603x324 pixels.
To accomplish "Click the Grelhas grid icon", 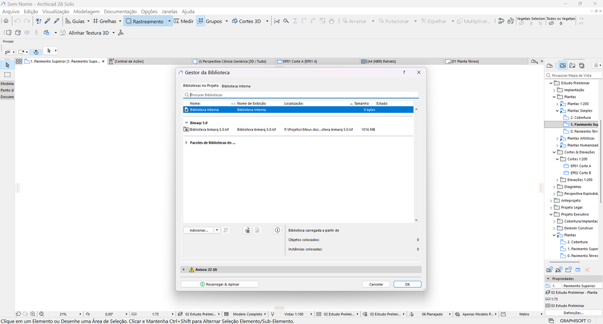I will tap(95, 21).
